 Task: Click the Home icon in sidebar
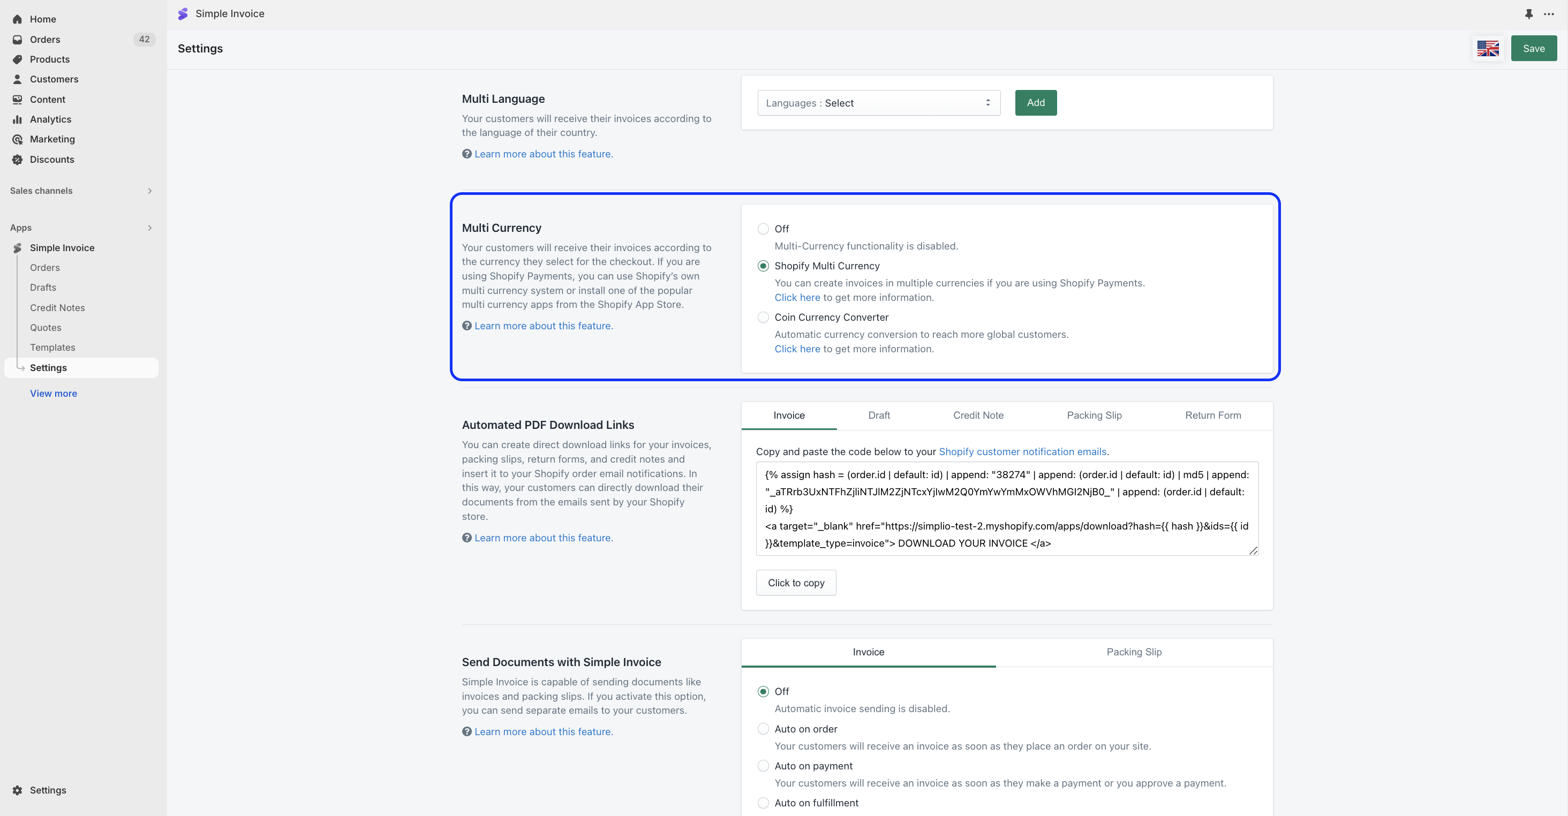pyautogui.click(x=17, y=19)
